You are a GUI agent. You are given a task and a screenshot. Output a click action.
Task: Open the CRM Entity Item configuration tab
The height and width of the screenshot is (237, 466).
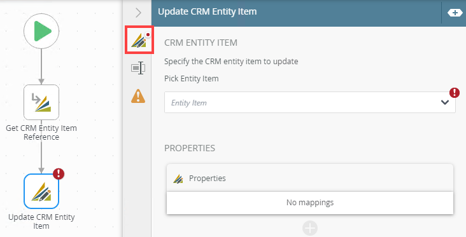pyautogui.click(x=139, y=40)
